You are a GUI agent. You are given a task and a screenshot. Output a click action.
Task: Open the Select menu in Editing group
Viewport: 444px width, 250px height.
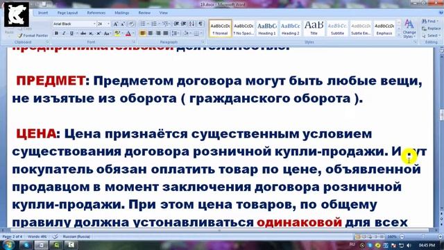tap(430, 35)
